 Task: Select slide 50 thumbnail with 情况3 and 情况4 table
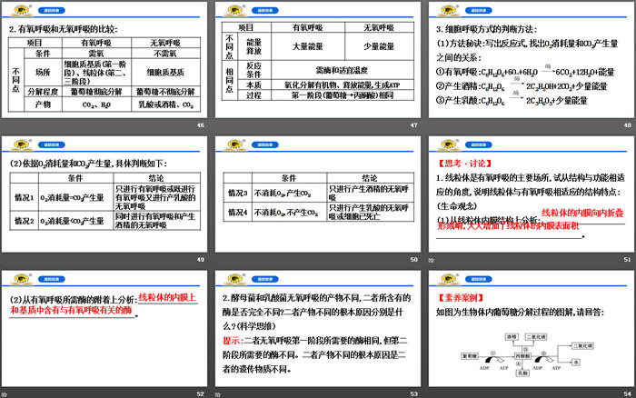coord(318,194)
